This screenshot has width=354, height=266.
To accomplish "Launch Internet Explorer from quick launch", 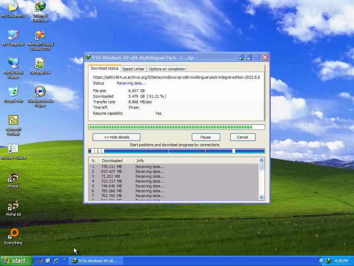I will (x=56, y=261).
